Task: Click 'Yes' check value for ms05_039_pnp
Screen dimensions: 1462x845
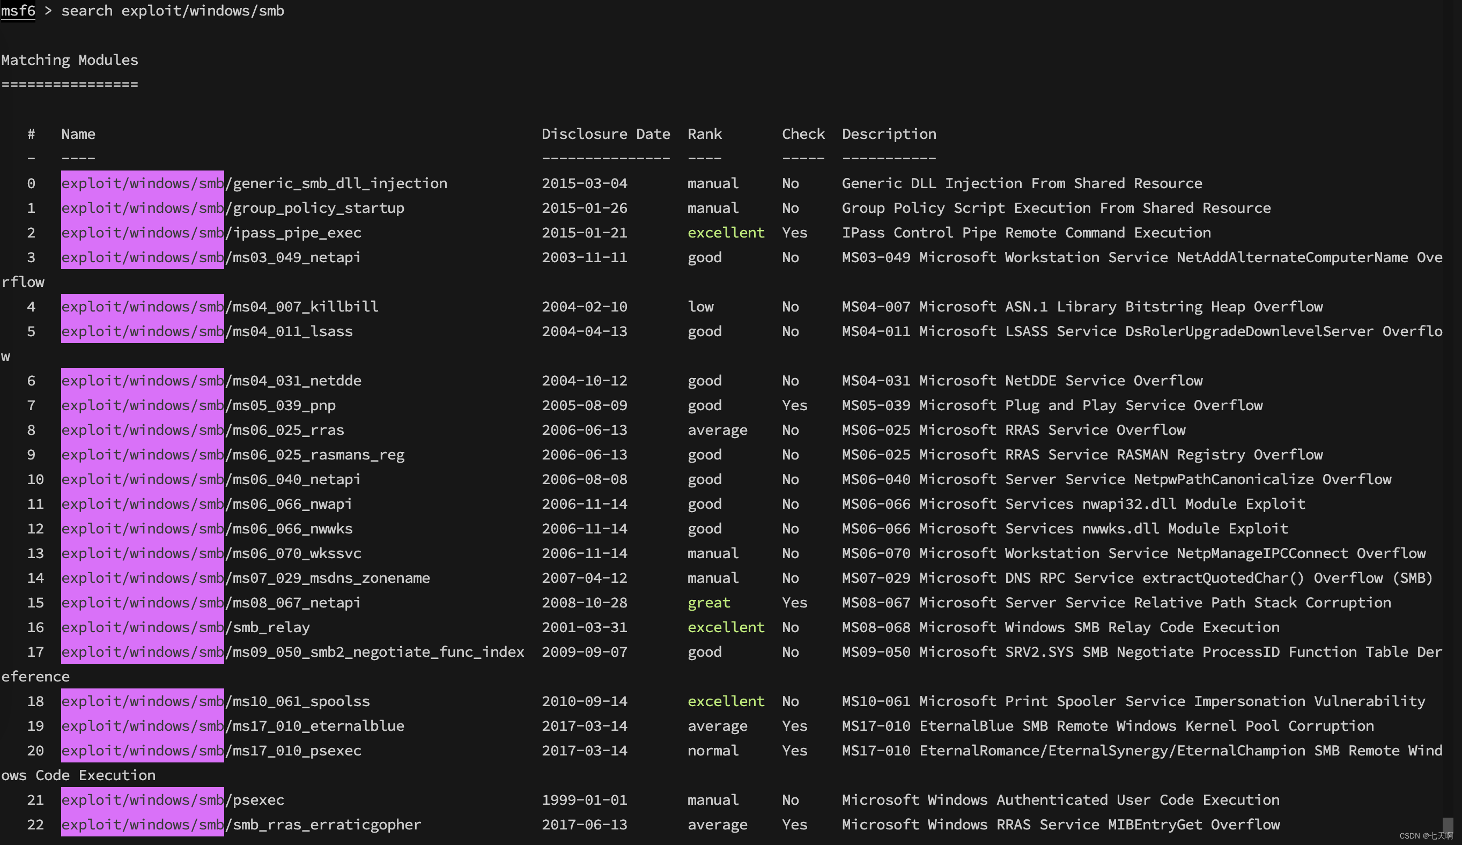Action: coord(794,405)
